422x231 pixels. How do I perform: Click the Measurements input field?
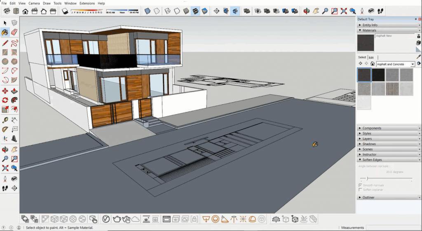[393, 228]
